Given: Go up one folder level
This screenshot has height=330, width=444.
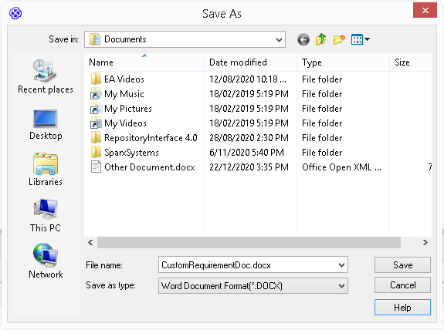Looking at the screenshot, I should click(x=320, y=39).
